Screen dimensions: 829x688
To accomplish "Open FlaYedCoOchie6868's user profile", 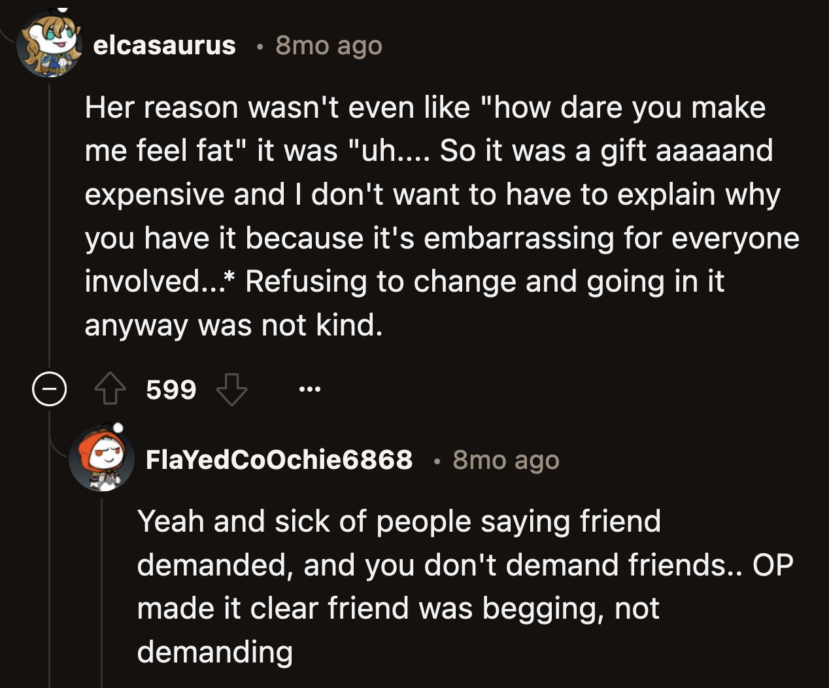I will pyautogui.click(x=280, y=460).
